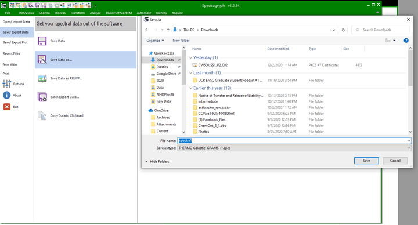The image size is (418, 225).
Task: Click the blue About info icon
Action: 6,95
